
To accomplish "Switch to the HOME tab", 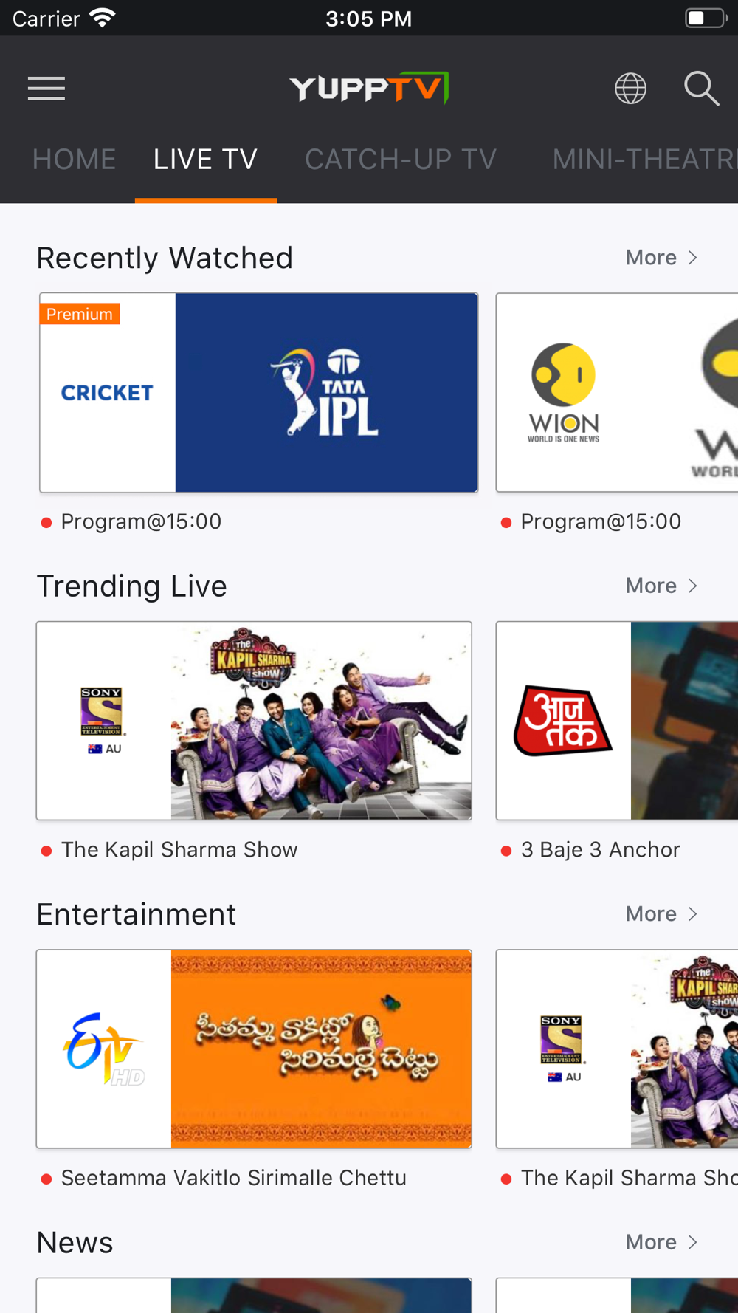I will (x=74, y=160).
